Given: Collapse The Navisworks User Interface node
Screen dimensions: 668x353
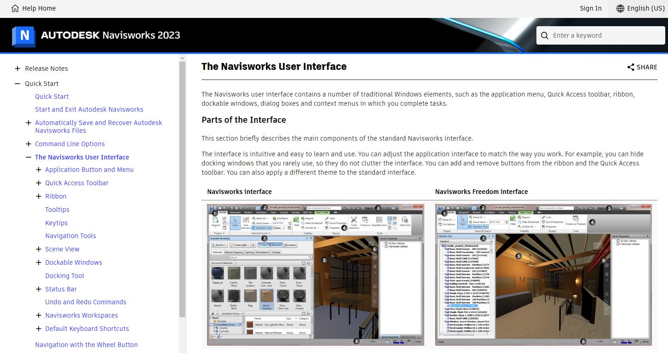Looking at the screenshot, I should point(29,157).
